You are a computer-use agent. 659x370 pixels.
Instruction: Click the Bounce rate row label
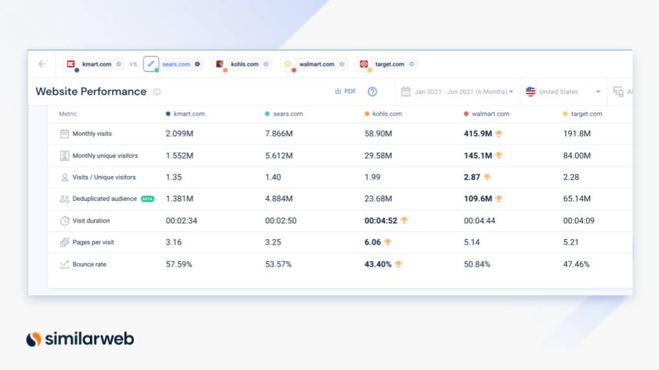89,264
